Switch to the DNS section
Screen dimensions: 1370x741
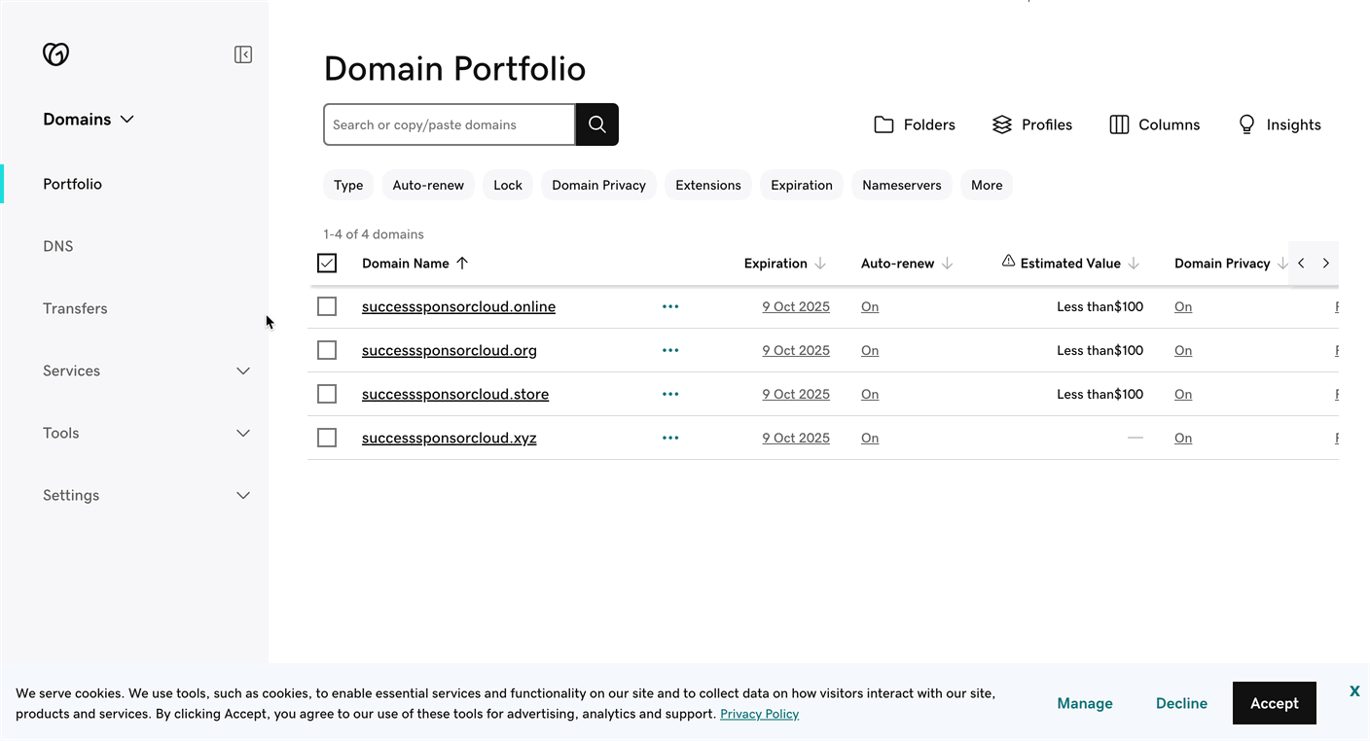[57, 246]
